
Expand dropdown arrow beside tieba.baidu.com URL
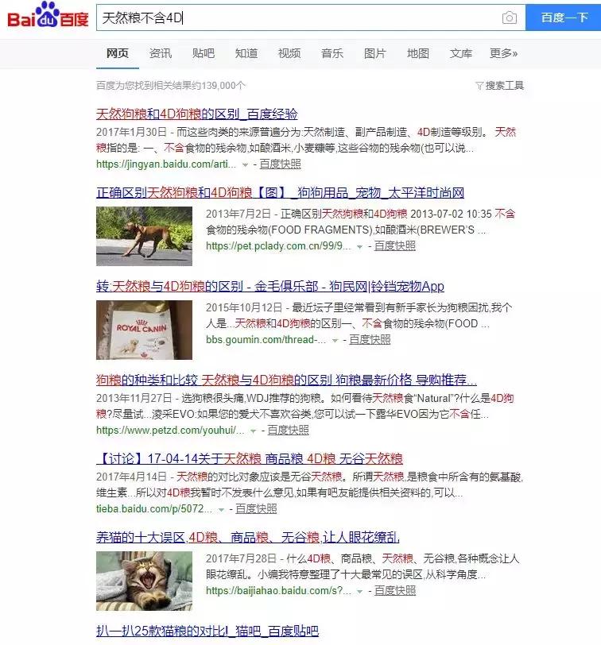tap(221, 510)
